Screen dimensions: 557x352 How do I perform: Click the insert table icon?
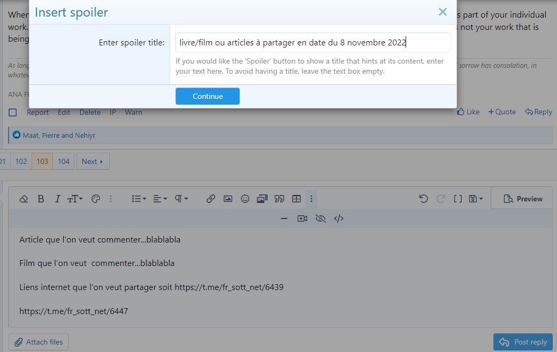(x=296, y=199)
